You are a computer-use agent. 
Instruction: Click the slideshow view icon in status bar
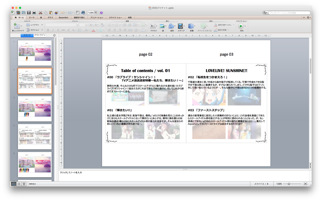tap(24, 184)
